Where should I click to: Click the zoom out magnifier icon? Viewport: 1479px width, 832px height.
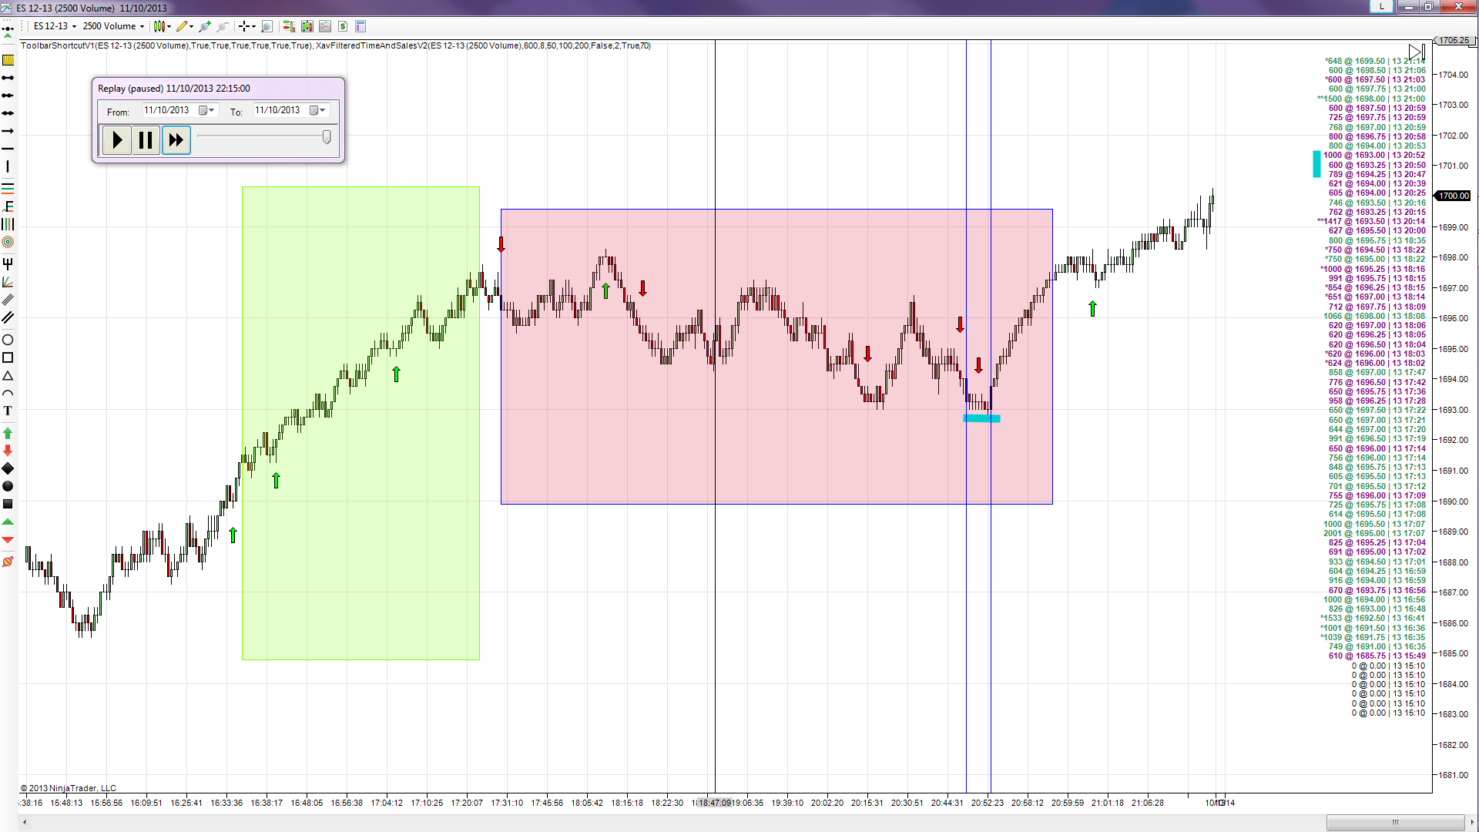pos(223,26)
